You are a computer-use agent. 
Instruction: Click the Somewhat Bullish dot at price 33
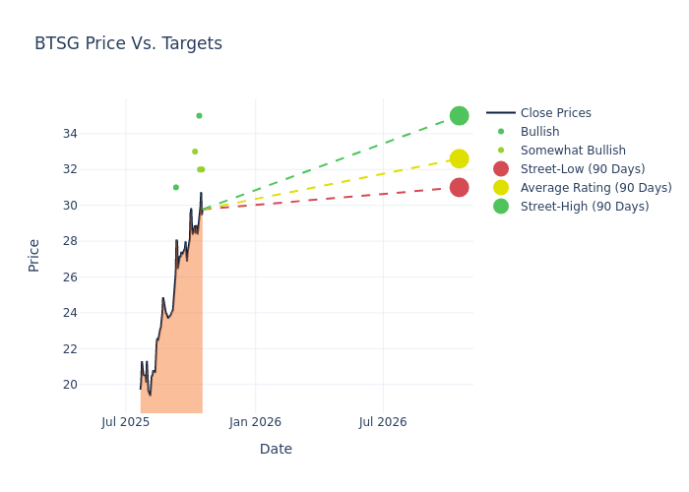coord(195,152)
